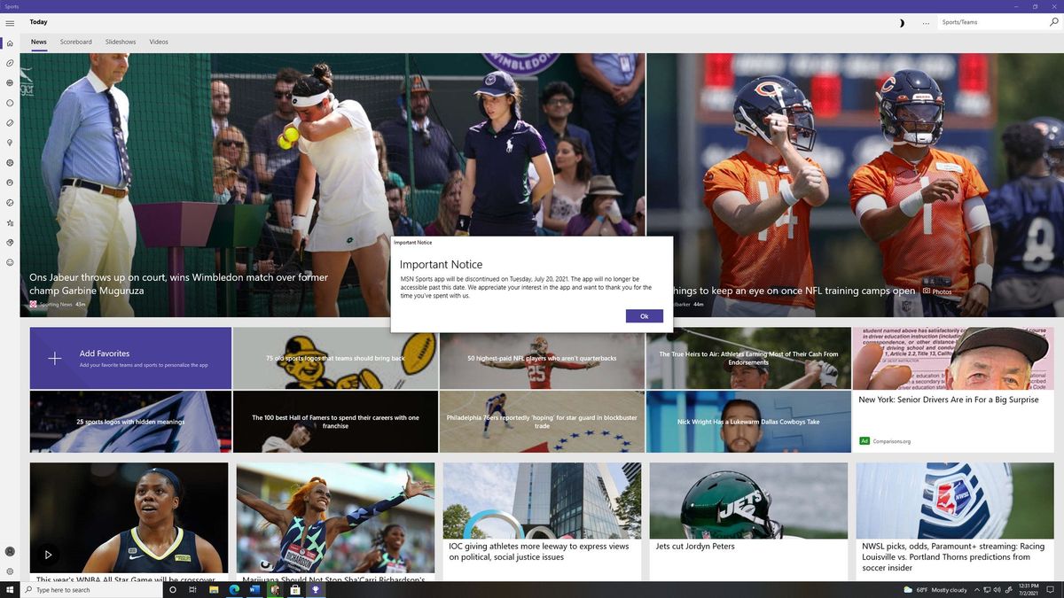Image resolution: width=1064 pixels, height=598 pixels.
Task: Play the WNBA All Star Game video
Action: (48, 554)
